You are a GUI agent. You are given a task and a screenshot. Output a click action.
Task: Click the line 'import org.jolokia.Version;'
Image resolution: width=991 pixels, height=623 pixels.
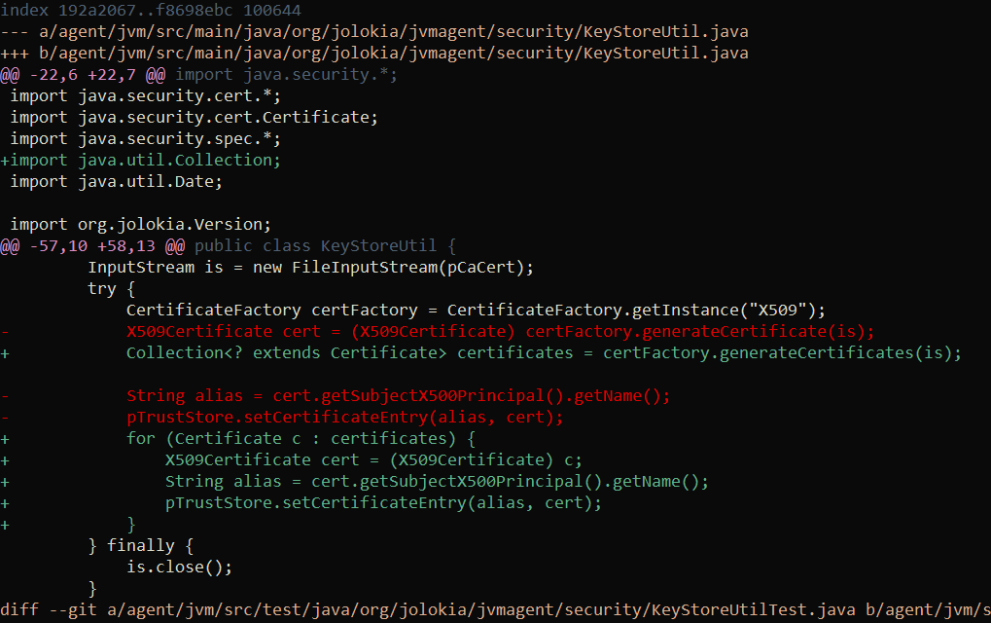click(x=140, y=225)
